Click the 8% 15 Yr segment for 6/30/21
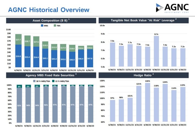Image resolution: width=195 pixels, height=131 pixels. click(x=19, y=86)
